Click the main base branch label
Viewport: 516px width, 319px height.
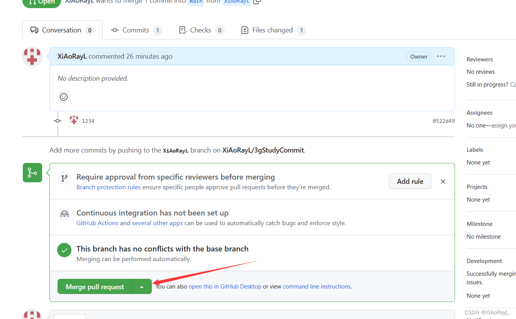196,2
